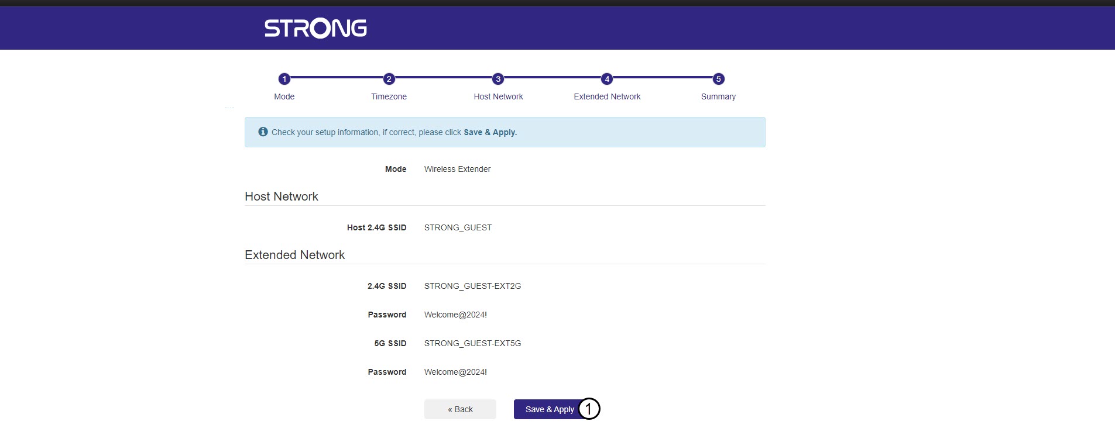This screenshot has height=435, width=1115.
Task: Go to step 1 Mode circle
Action: [x=284, y=79]
